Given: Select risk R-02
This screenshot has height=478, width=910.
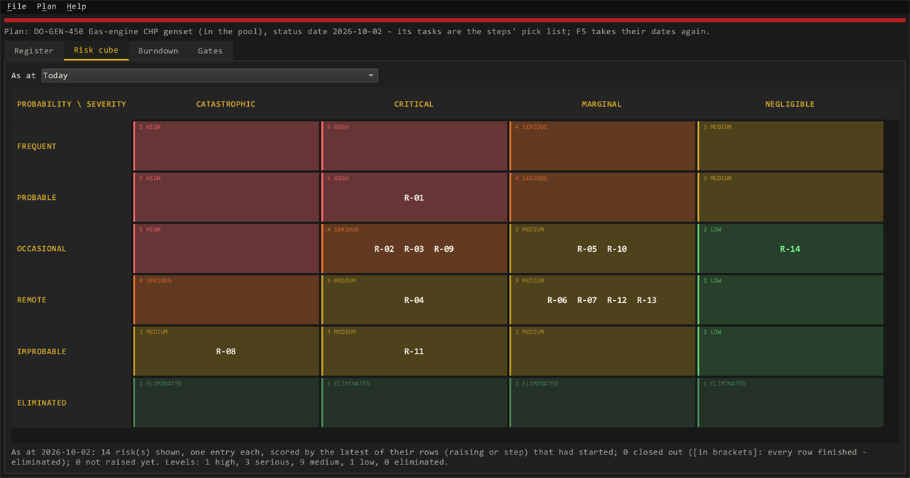Looking at the screenshot, I should pos(384,249).
